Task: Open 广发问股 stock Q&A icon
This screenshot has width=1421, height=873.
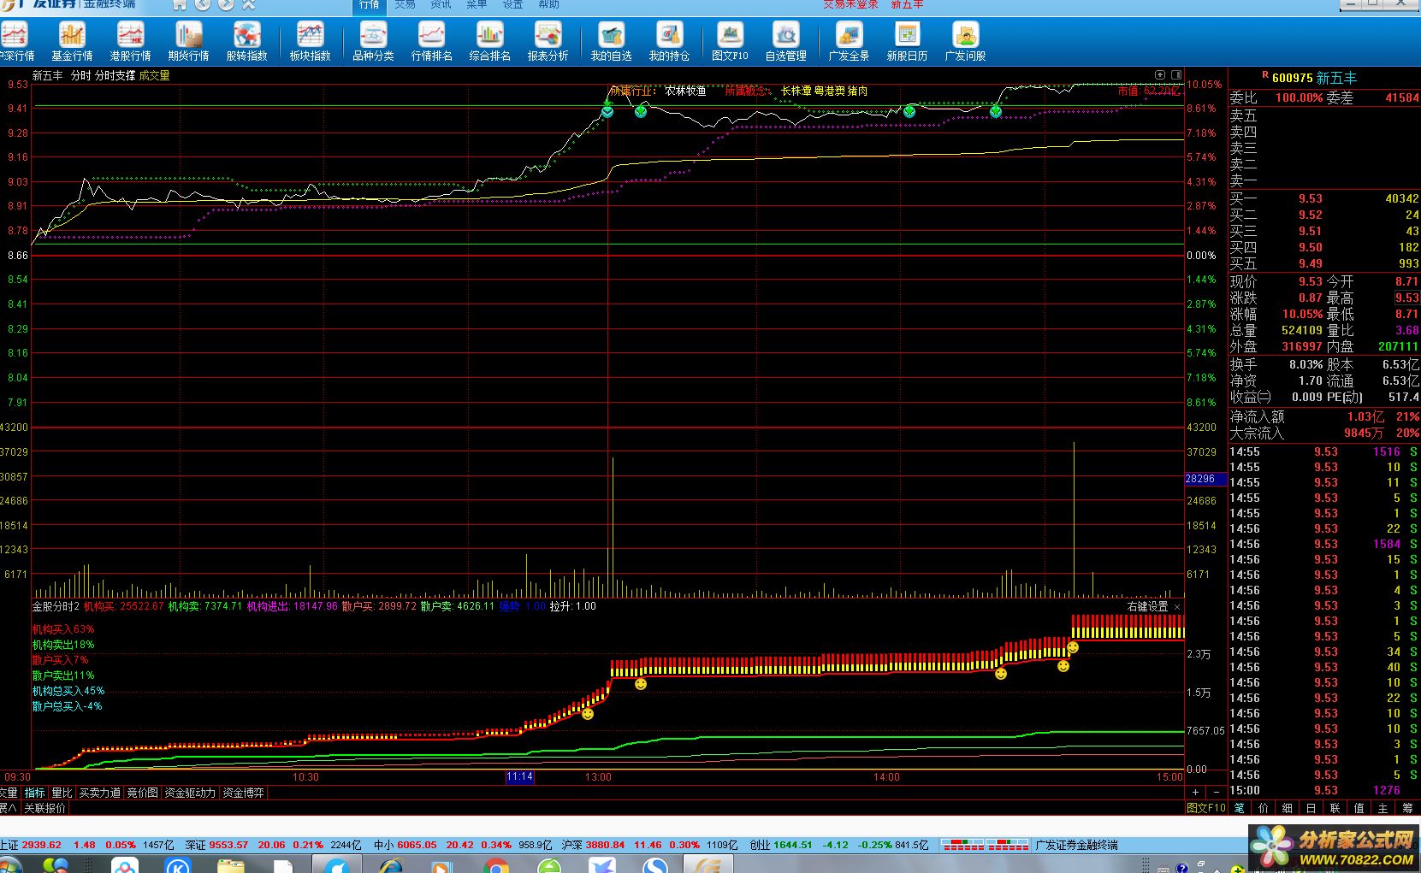Action: coord(965,41)
